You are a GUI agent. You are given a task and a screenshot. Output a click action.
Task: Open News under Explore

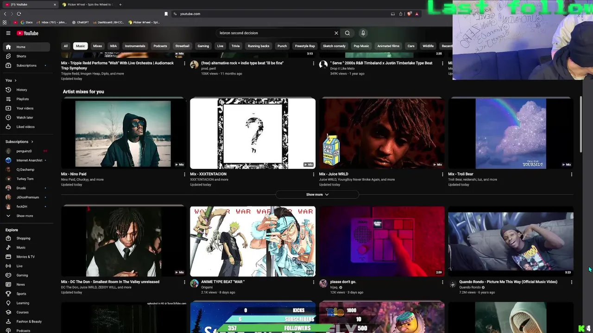tap(27, 284)
